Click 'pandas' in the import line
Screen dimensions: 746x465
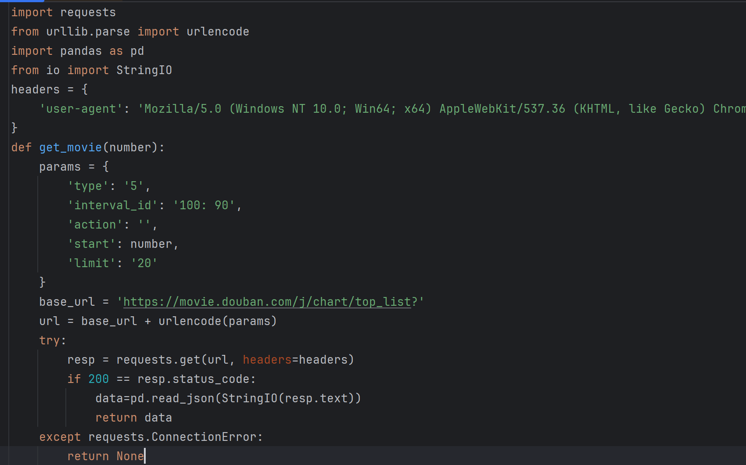(x=81, y=51)
